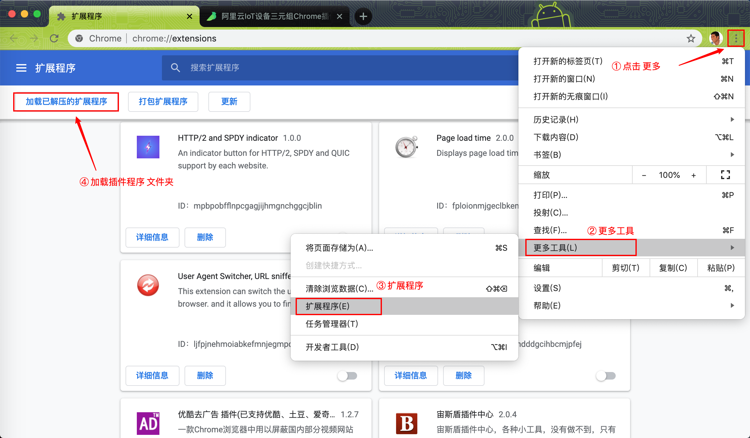The image size is (750, 438).
Task: Expand 书签(B) submenu
Action: (632, 155)
